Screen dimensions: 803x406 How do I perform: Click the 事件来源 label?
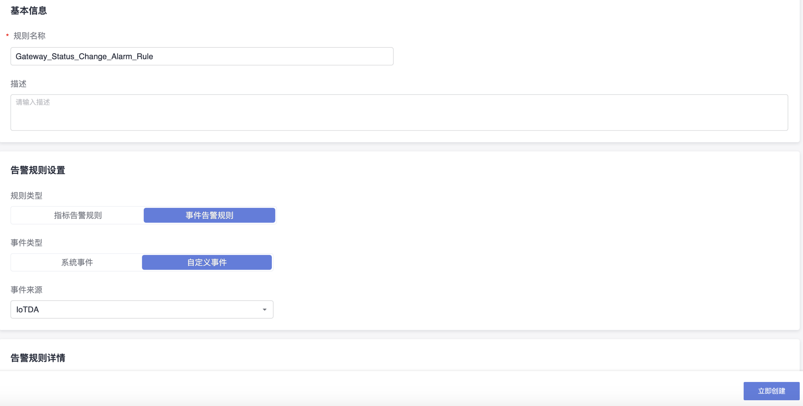pos(26,290)
